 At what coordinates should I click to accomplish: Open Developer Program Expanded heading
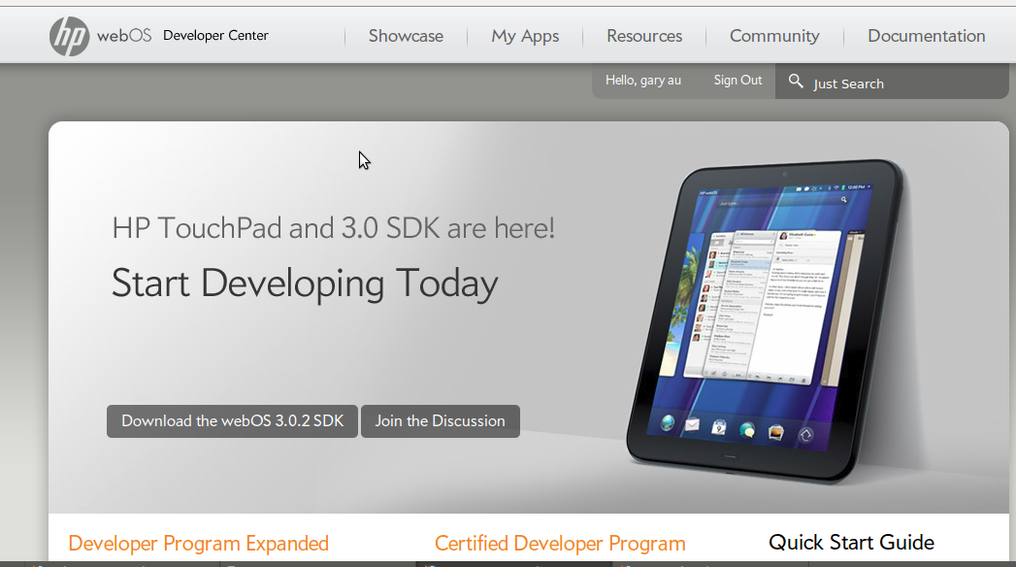[198, 543]
